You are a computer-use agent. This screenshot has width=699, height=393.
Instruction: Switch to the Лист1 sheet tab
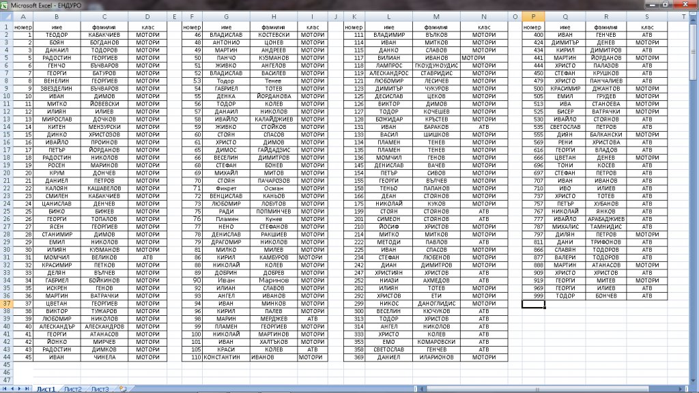46,389
